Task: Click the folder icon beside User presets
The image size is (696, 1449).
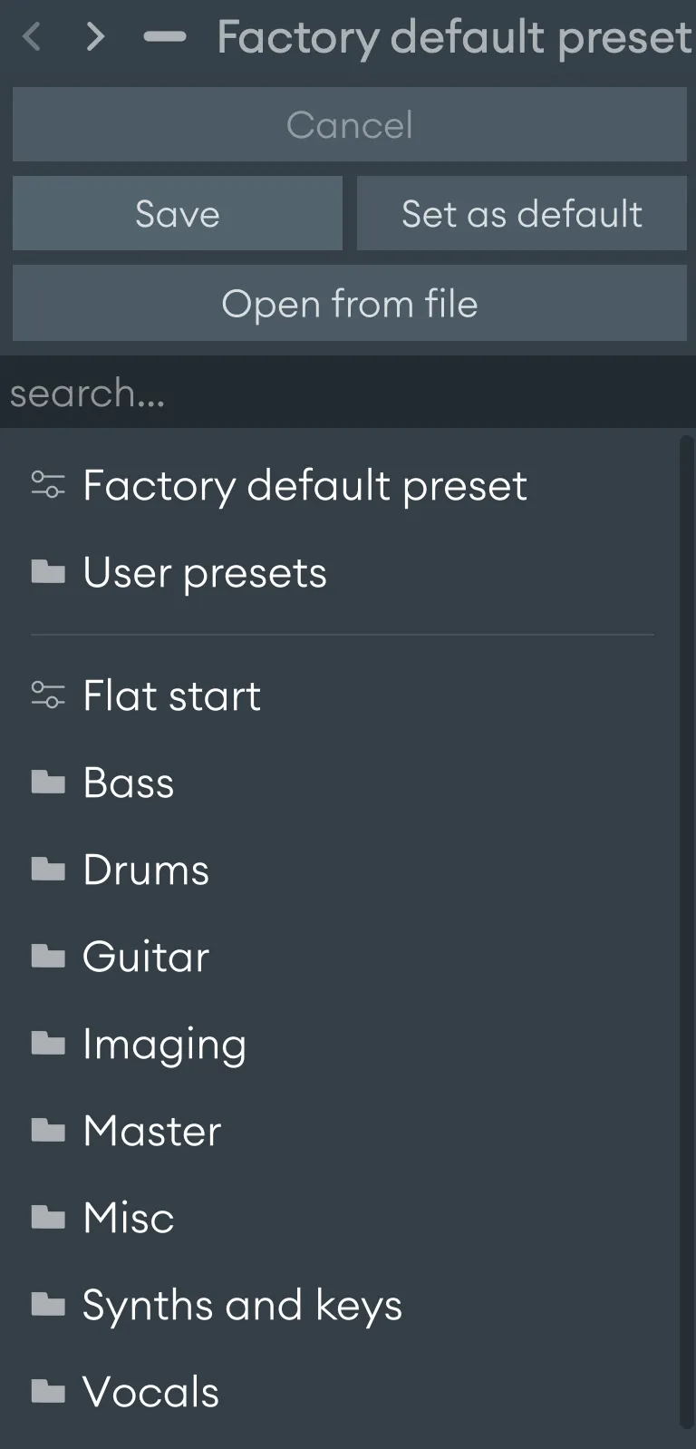Action: [x=49, y=571]
